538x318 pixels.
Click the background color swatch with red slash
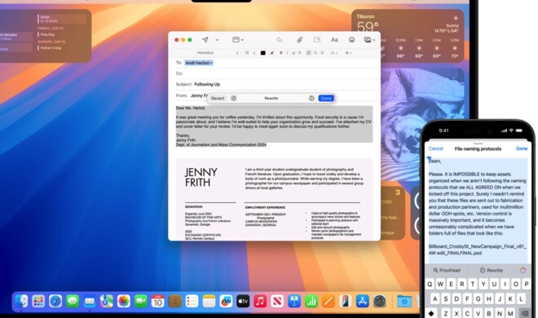coord(271,53)
